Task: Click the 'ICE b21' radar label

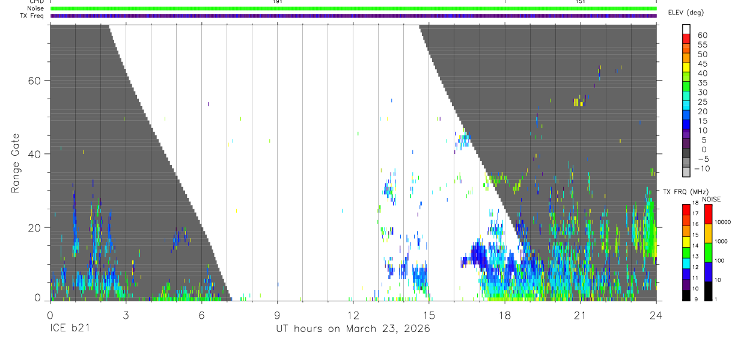Action: tap(71, 328)
